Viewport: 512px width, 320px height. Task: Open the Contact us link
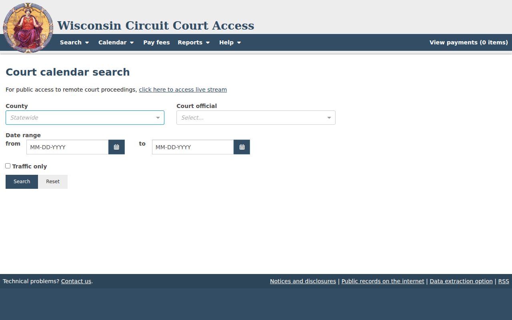point(76,281)
